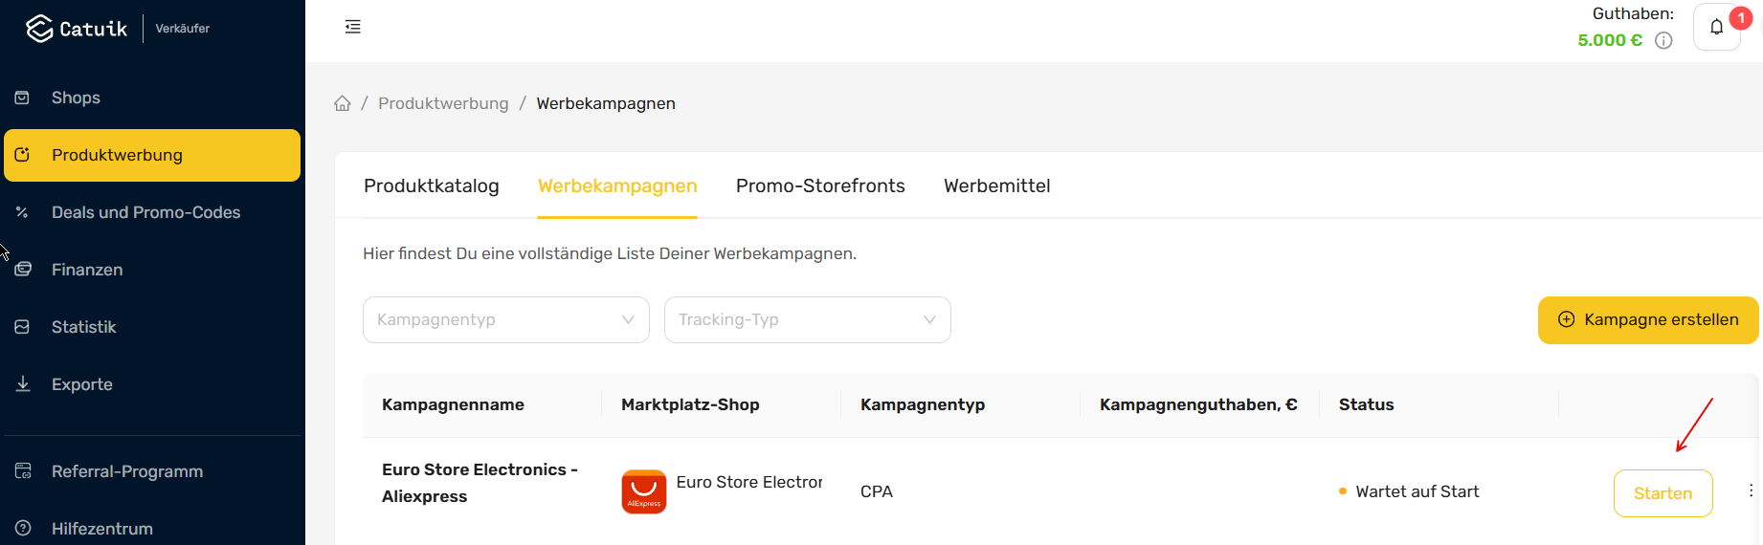Viewport: 1763px width, 545px height.
Task: Click the balance info icon
Action: pos(1663,40)
